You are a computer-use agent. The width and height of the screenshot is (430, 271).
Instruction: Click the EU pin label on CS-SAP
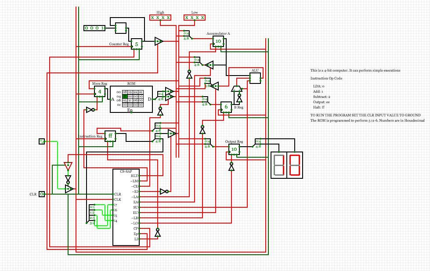136,213
